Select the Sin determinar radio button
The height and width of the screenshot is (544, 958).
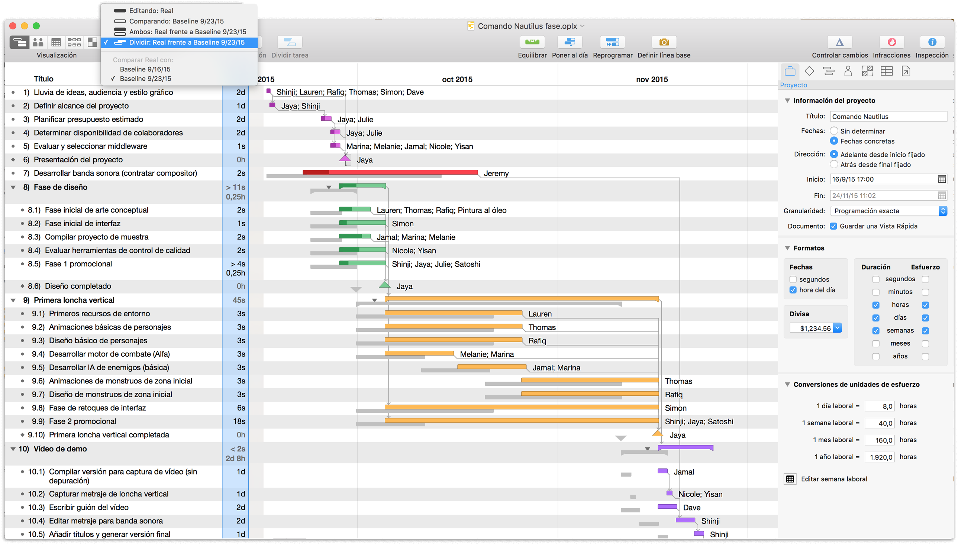[x=833, y=131]
